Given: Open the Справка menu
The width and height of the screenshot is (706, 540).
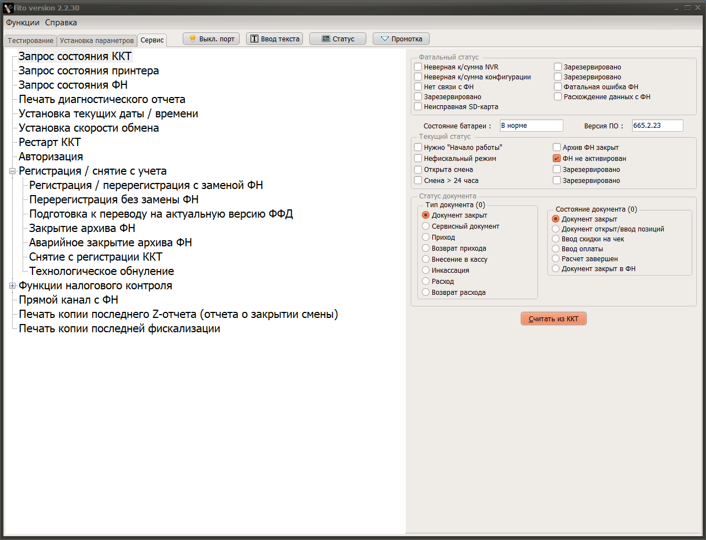Looking at the screenshot, I should [x=61, y=23].
